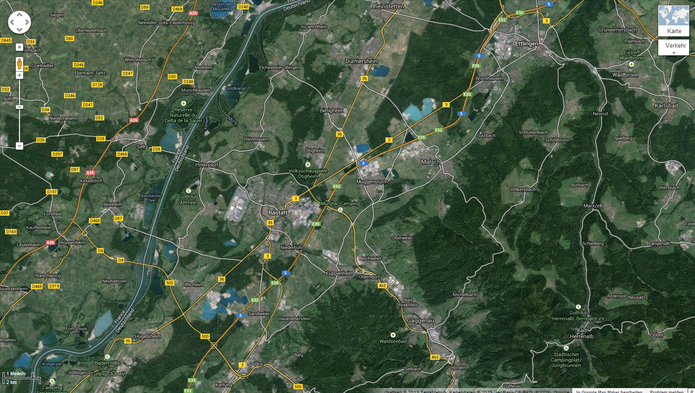Pan the map right with the east arrow
The width and height of the screenshot is (695, 393).
27,22
